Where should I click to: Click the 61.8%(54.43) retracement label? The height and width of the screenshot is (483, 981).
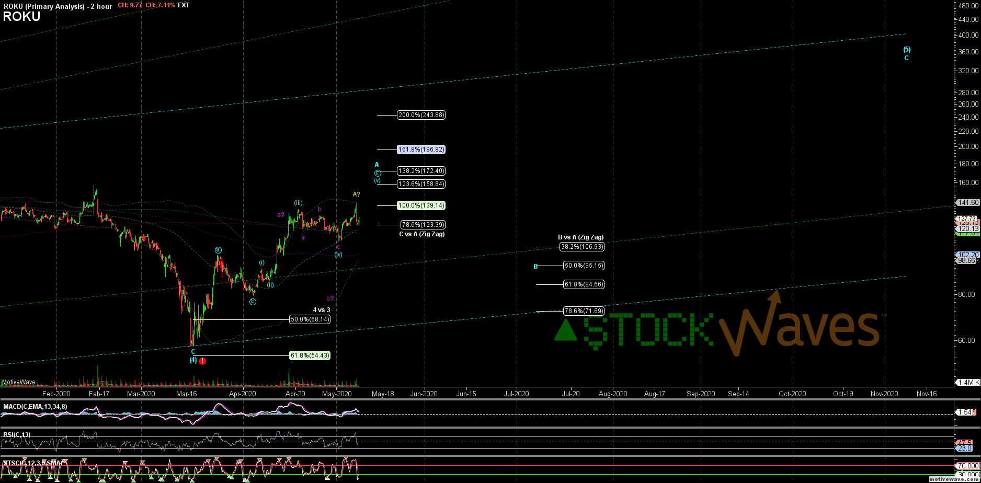pos(310,355)
